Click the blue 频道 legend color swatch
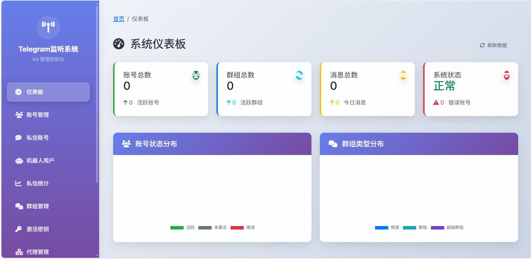Image resolution: width=531 pixels, height=259 pixels. (x=381, y=228)
